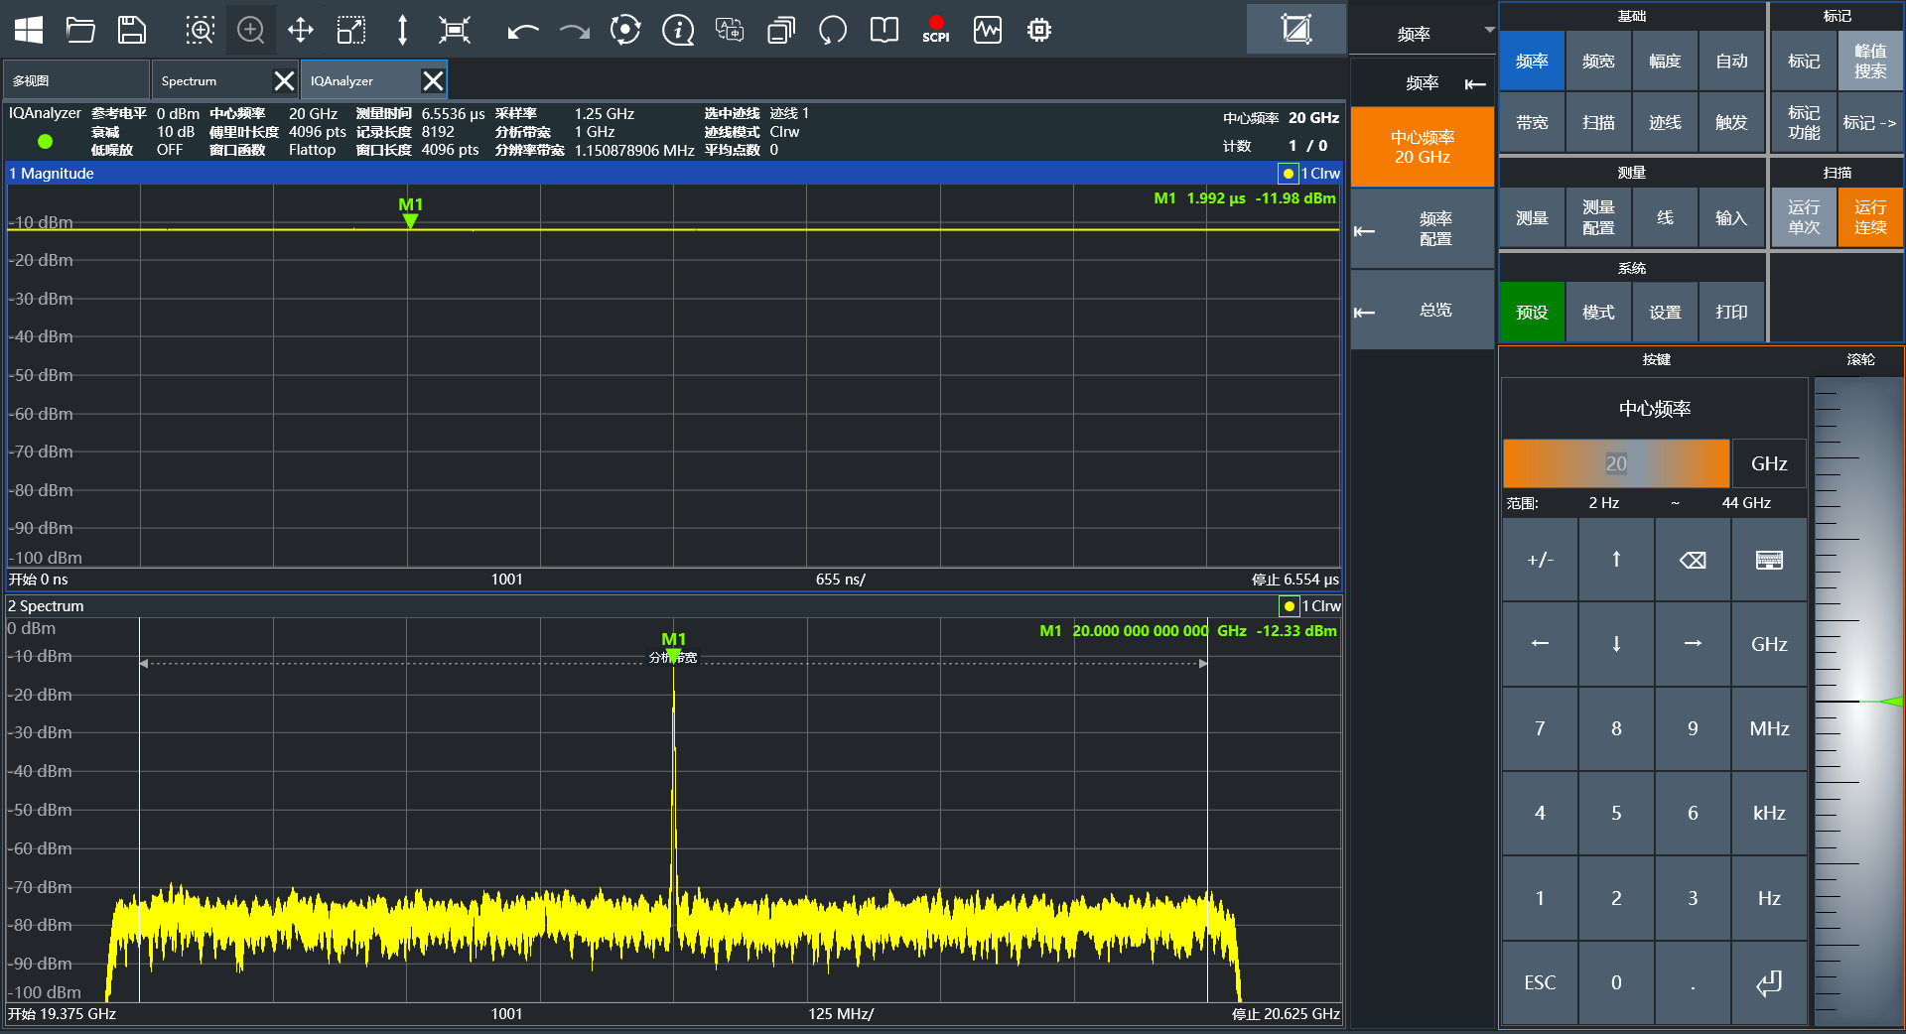Click the stacked windows icon

click(781, 30)
